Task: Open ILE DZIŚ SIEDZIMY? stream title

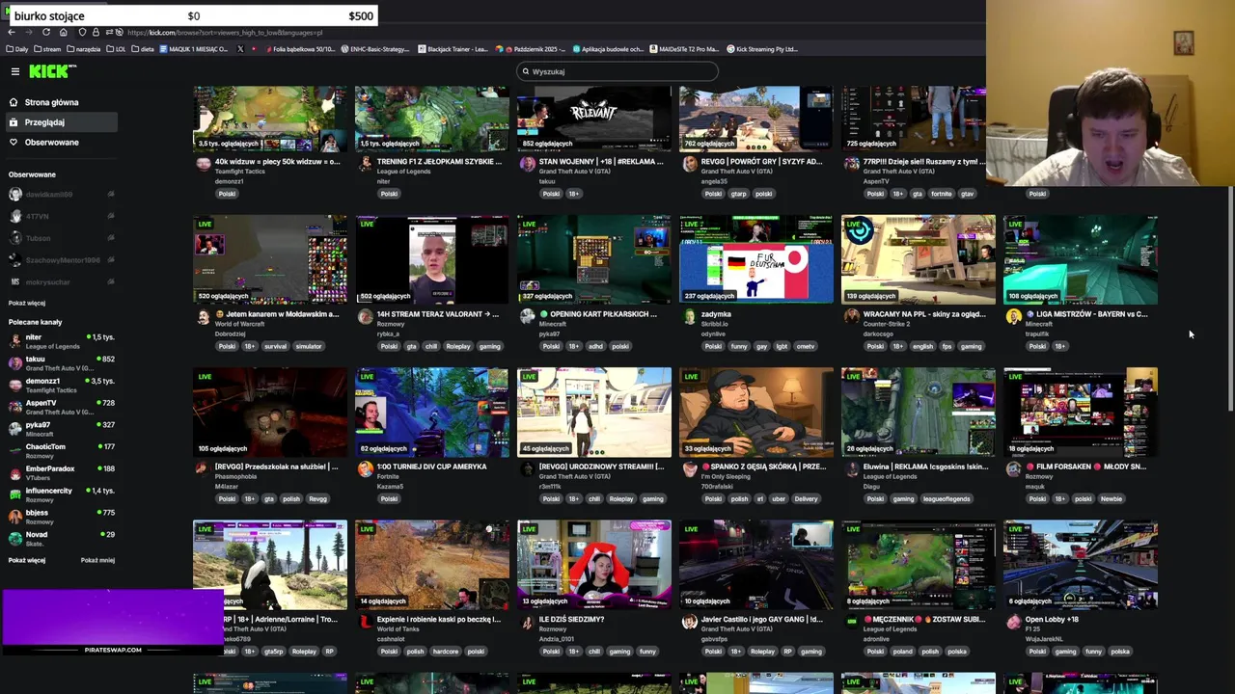Action: click(x=571, y=619)
